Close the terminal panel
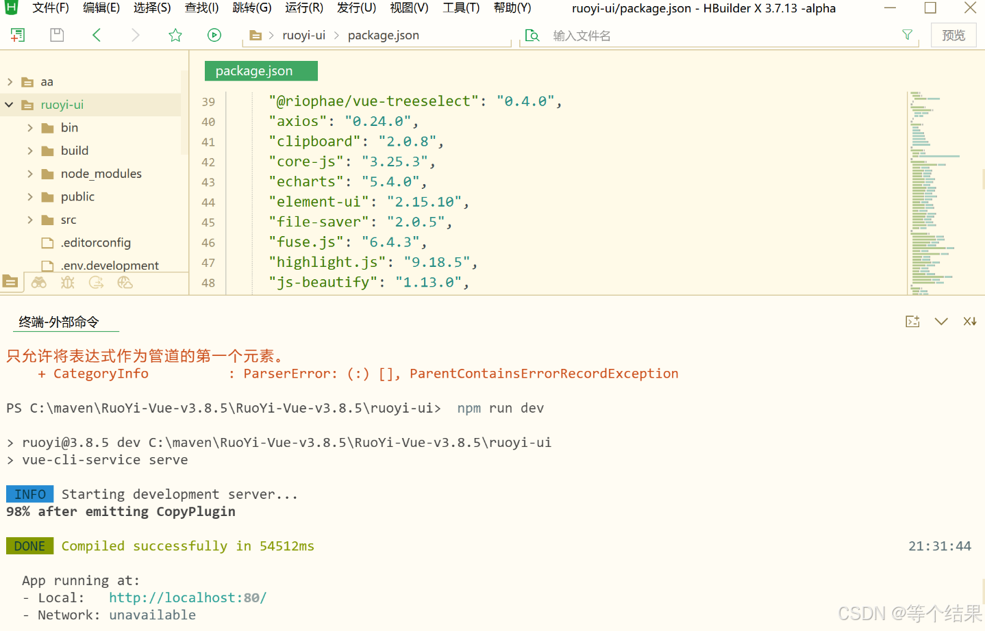Screen dimensions: 985x631 [x=970, y=322]
